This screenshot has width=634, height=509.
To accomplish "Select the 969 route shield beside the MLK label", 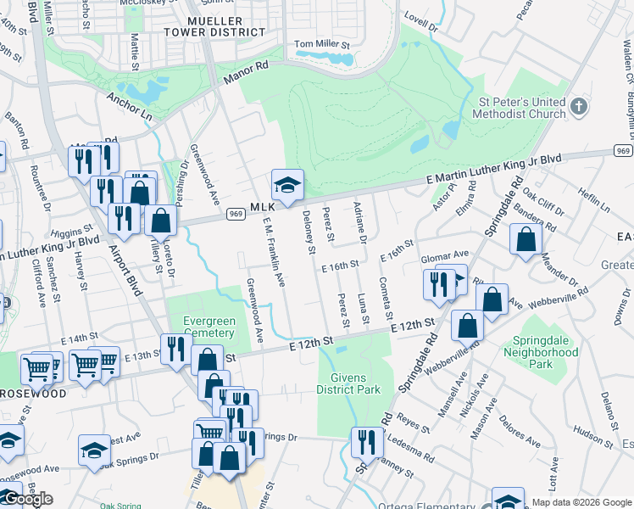I will pos(236,214).
